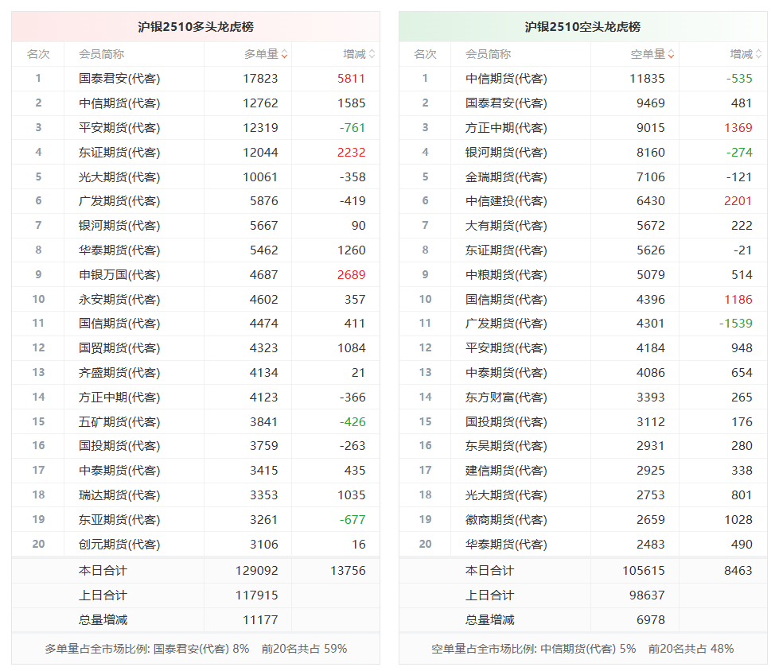The image size is (775, 671).
Task: Sort long table by 增减 sort arrows
Action: point(372,54)
